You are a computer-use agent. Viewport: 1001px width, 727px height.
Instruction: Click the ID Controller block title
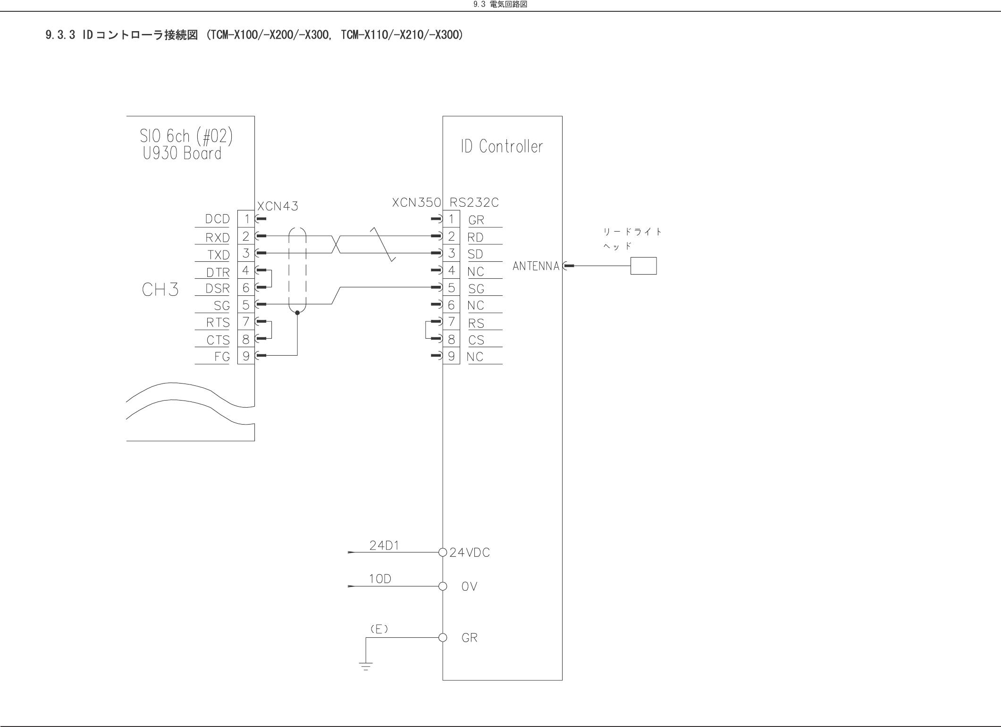[502, 146]
